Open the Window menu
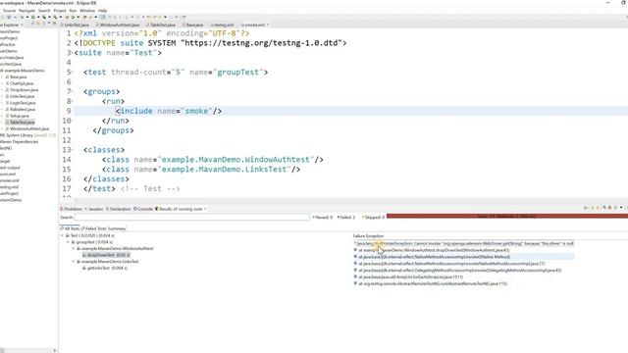The image size is (628, 353). click(87, 11)
